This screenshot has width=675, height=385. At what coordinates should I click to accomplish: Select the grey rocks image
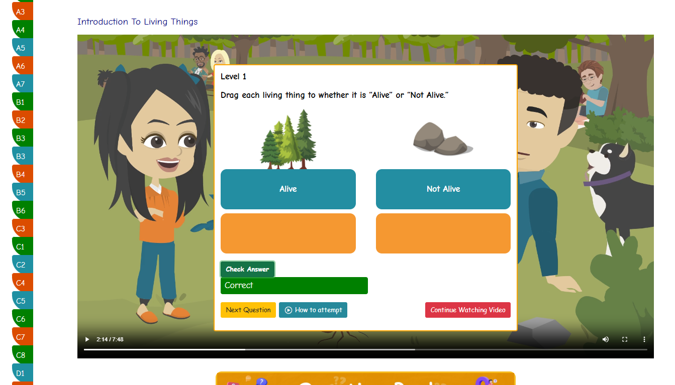[x=442, y=139]
